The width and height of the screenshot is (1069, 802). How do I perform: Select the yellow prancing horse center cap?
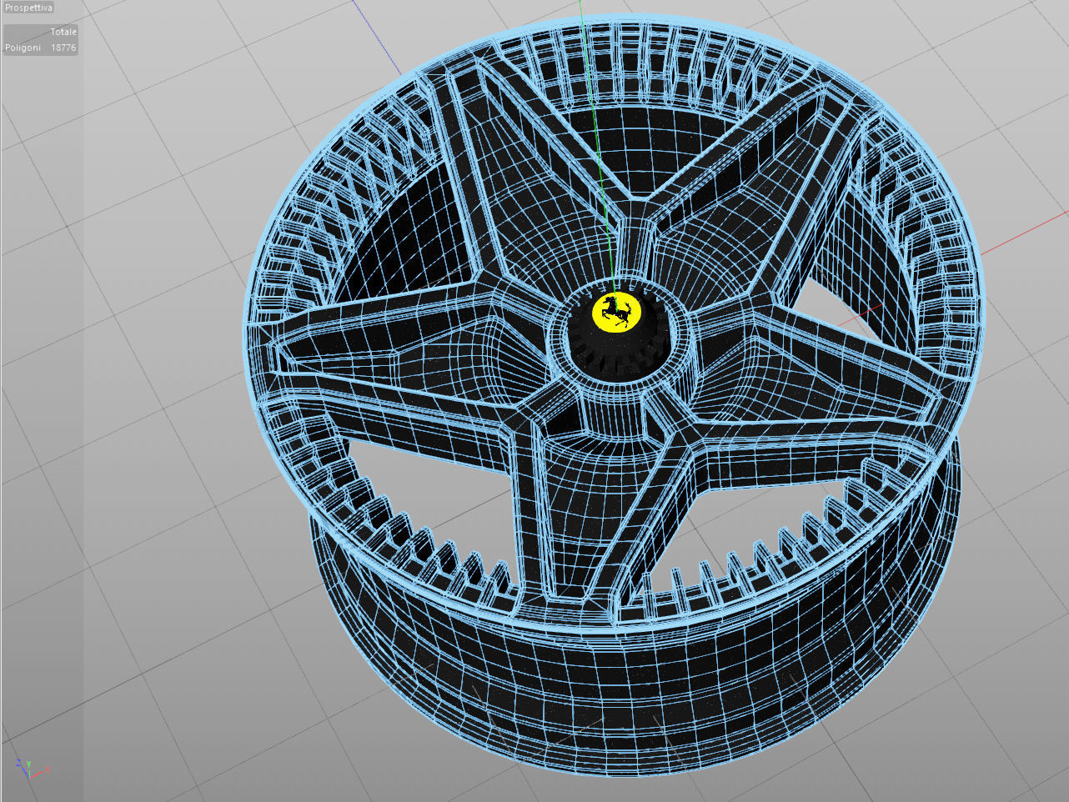tap(615, 312)
